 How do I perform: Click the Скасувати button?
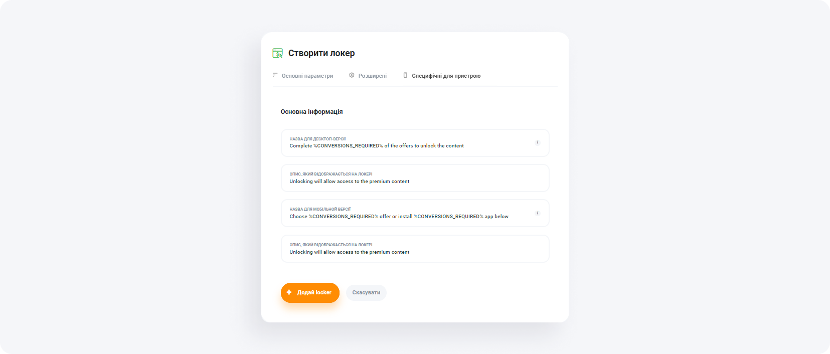click(x=366, y=292)
